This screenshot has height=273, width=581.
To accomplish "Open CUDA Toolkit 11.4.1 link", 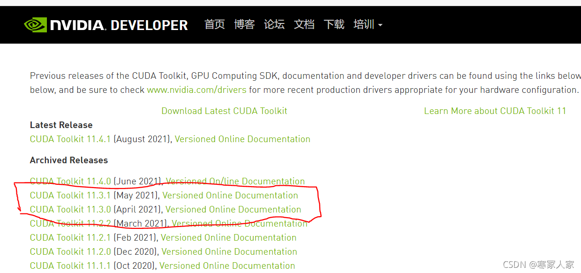I will (70, 139).
